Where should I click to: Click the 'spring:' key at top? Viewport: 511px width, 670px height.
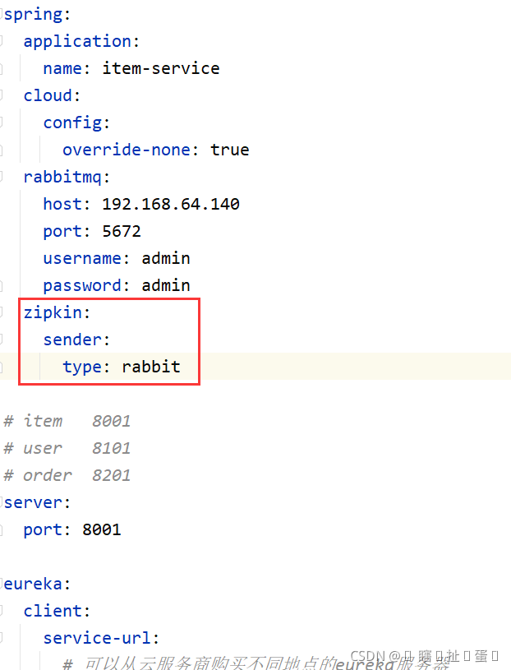click(37, 15)
